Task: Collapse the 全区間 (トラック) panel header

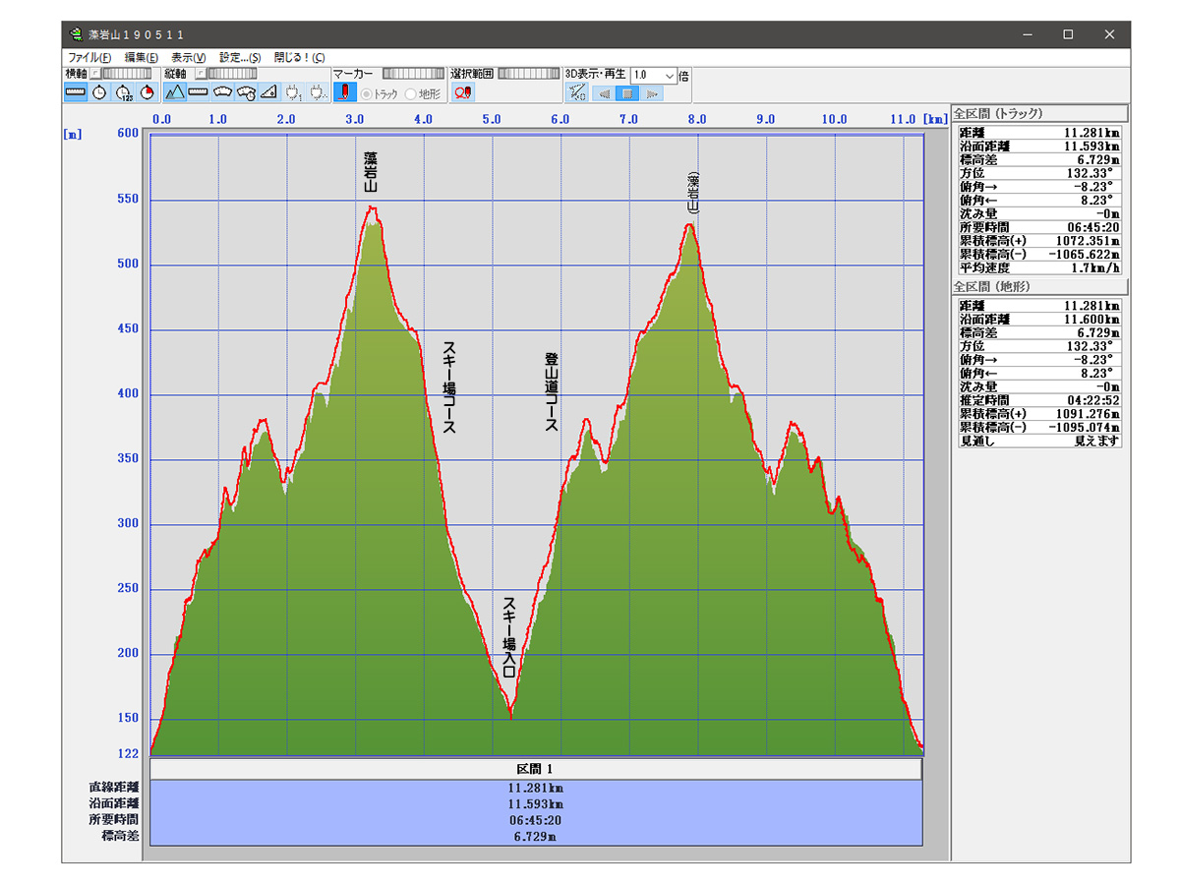Action: click(1039, 113)
